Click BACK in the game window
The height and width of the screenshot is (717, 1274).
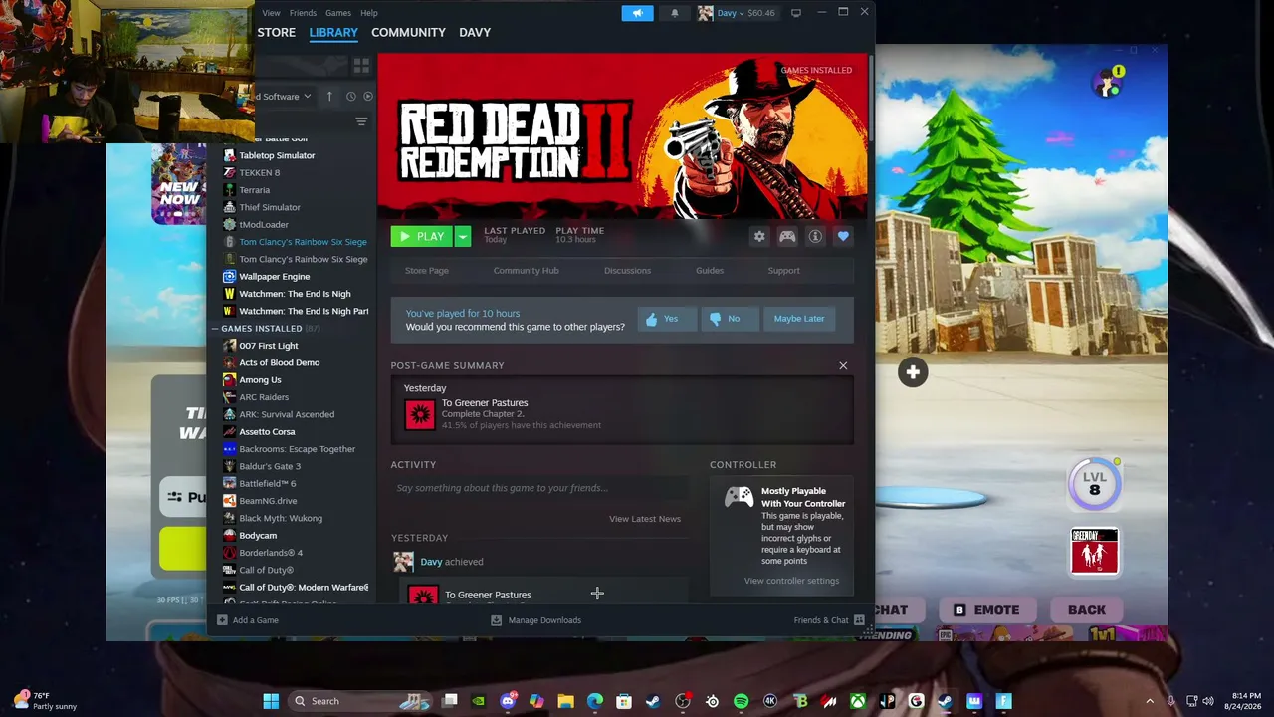pos(1087,610)
